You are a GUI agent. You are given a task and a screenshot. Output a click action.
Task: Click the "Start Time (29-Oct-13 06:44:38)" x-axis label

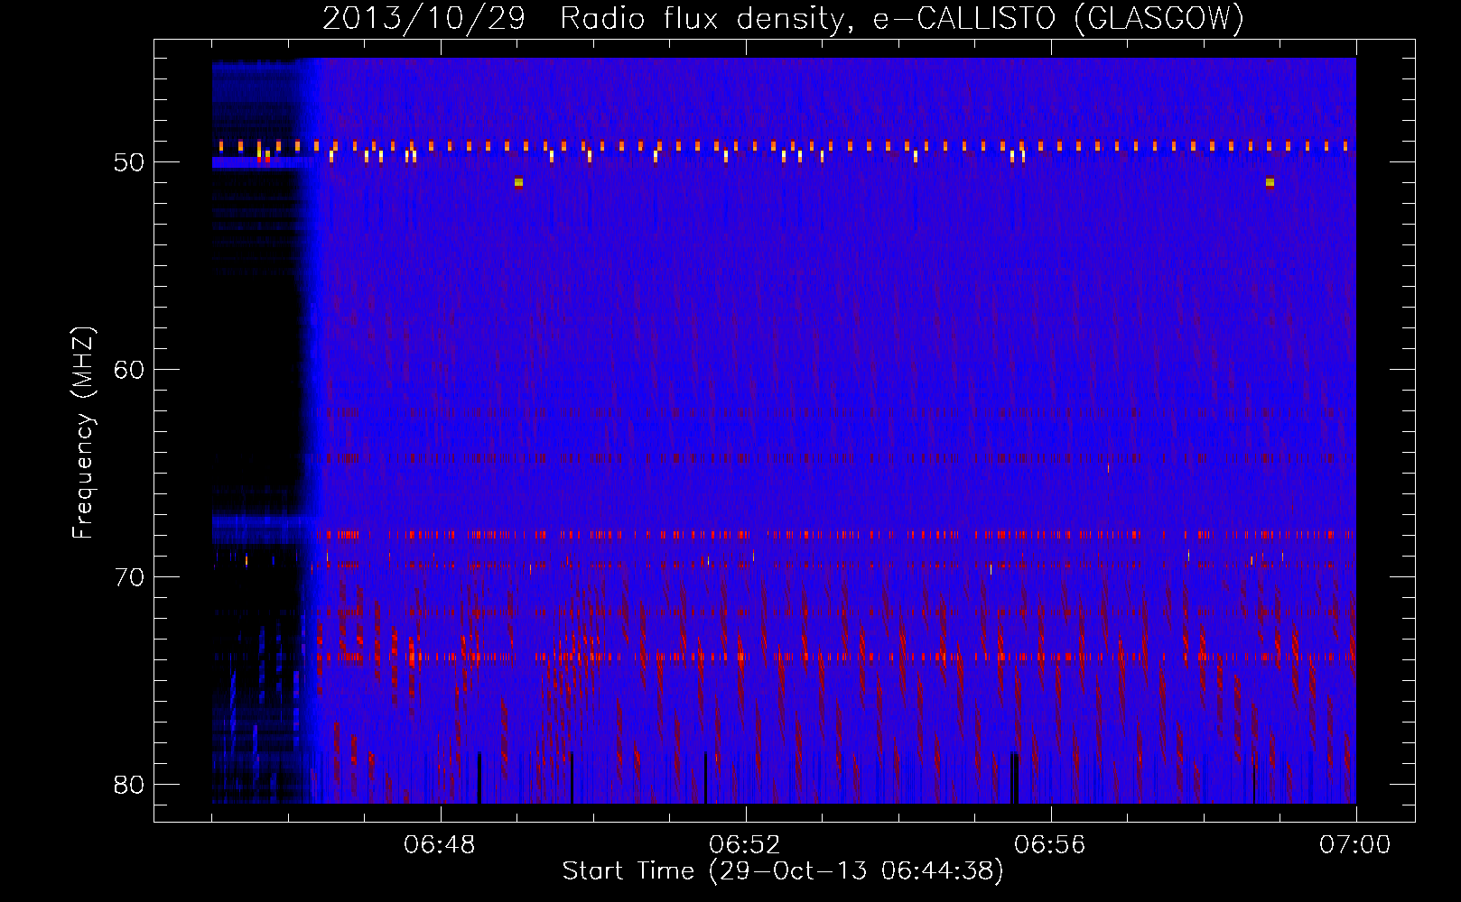(783, 871)
